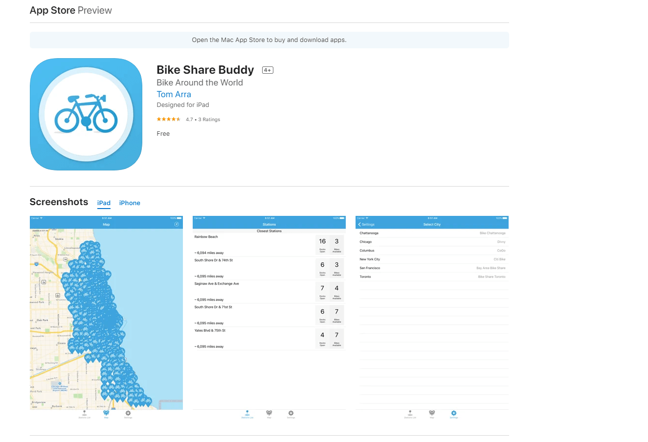Viewport: 648px width, 442px height.
Task: Click the Stations List tab icon in the Map screenshot
Action: [x=85, y=414]
